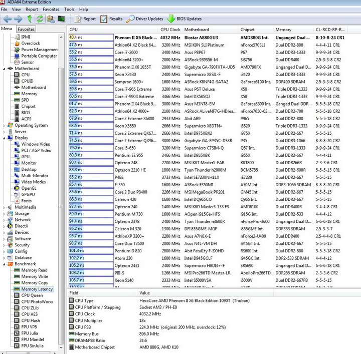This screenshot has height=354, width=361.
Task: Select the Memory Write benchmark
Action: 35,276
